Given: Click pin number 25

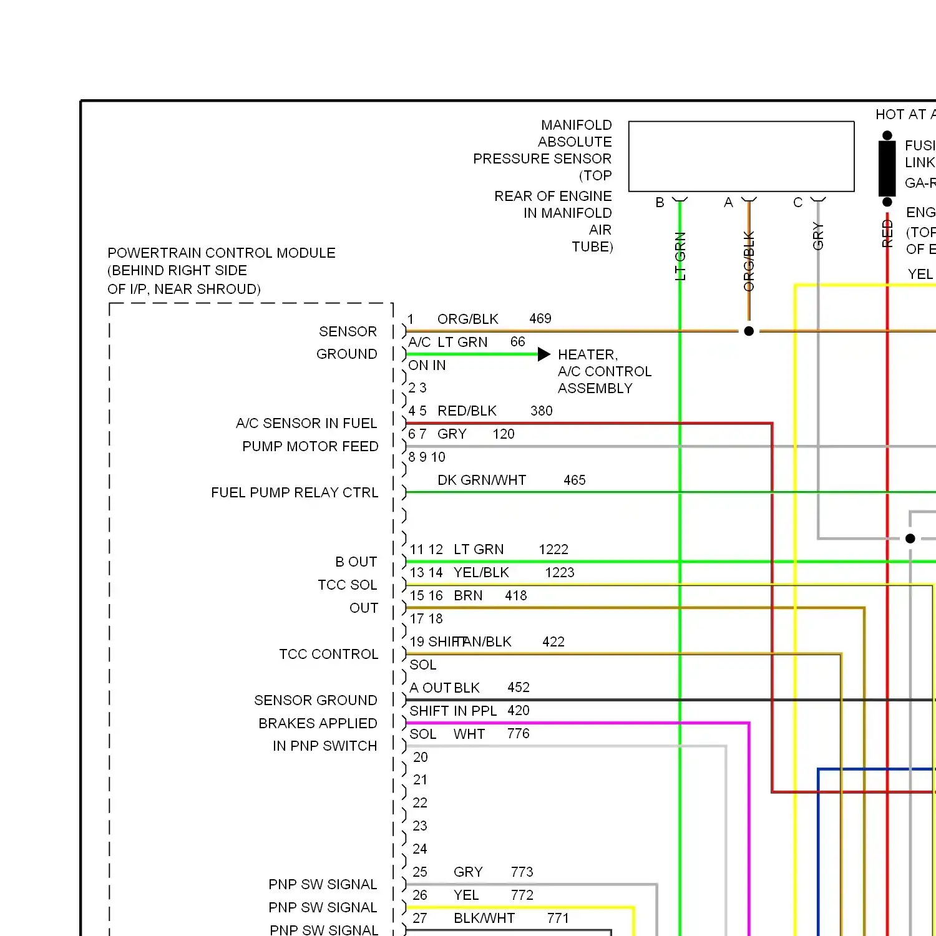Looking at the screenshot, I should 420,872.
